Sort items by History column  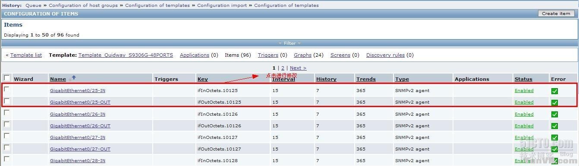tap(326, 79)
